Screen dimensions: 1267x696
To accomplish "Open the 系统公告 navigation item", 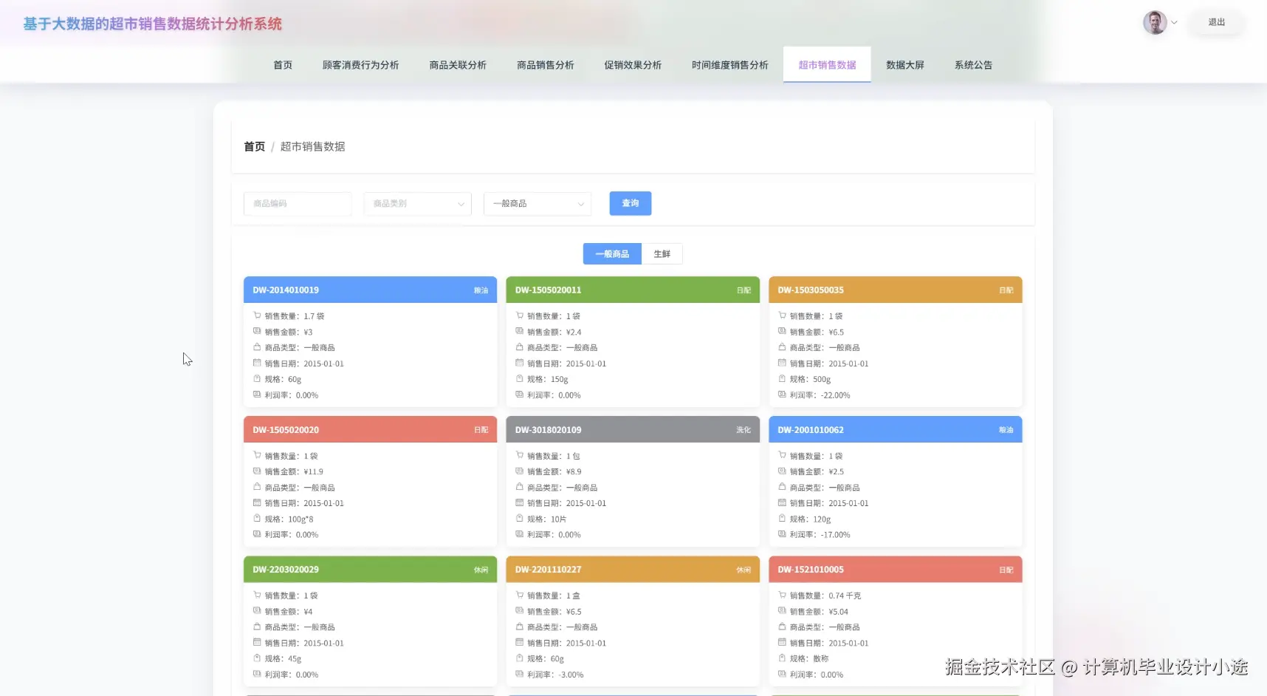I will coord(973,65).
